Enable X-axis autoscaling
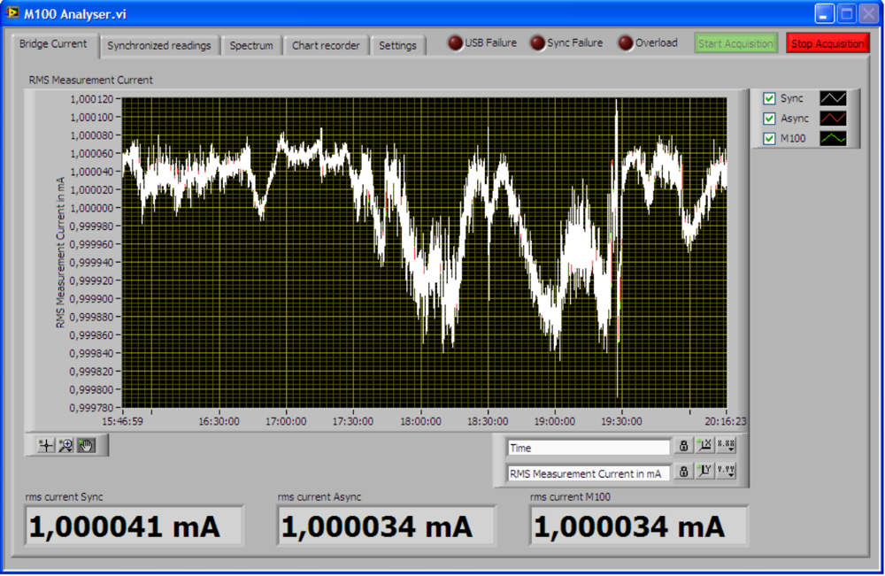This screenshot has width=885, height=576. tap(706, 446)
